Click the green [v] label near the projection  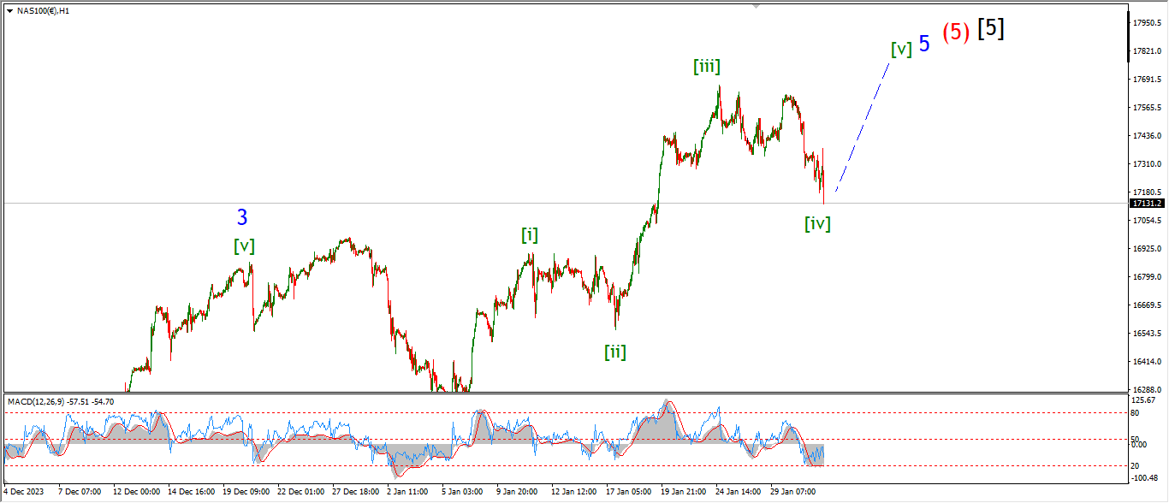[900, 50]
